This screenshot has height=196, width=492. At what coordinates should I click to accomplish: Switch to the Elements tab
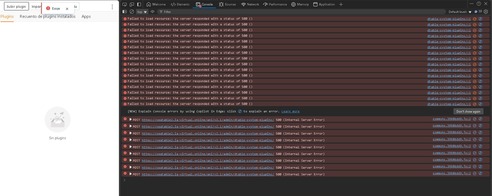click(180, 4)
